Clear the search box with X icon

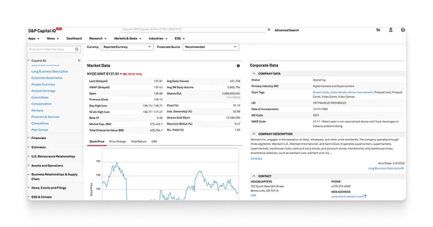click(x=269, y=30)
